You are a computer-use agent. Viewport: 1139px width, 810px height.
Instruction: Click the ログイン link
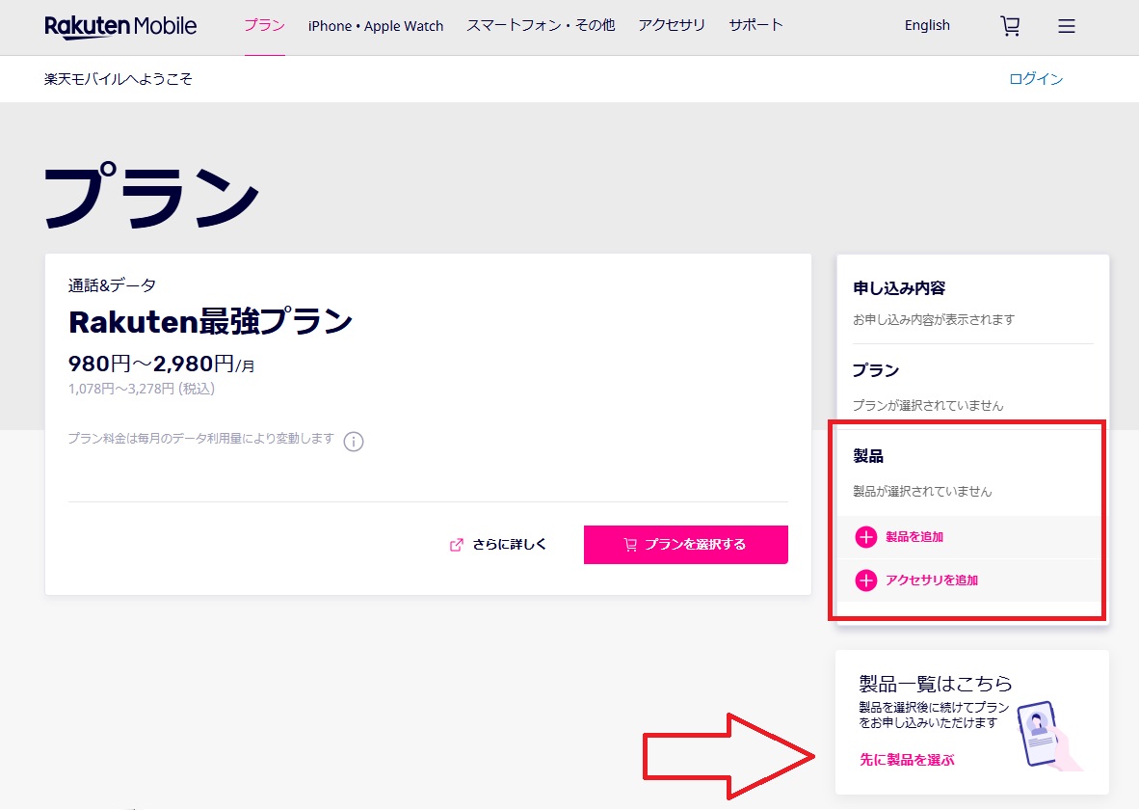click(x=1036, y=78)
